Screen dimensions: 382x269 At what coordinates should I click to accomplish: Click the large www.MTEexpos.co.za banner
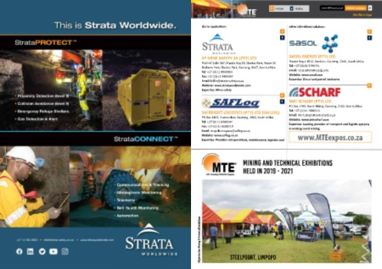[330, 137]
